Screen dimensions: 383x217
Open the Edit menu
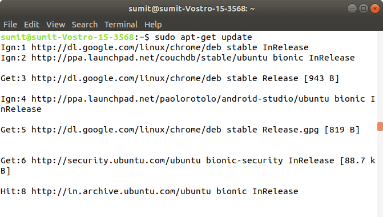pyautogui.click(x=31, y=25)
